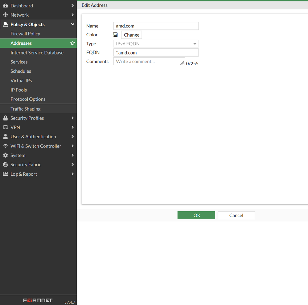This screenshot has height=305, width=308.
Task: Click the address color icon
Action: tap(115, 35)
